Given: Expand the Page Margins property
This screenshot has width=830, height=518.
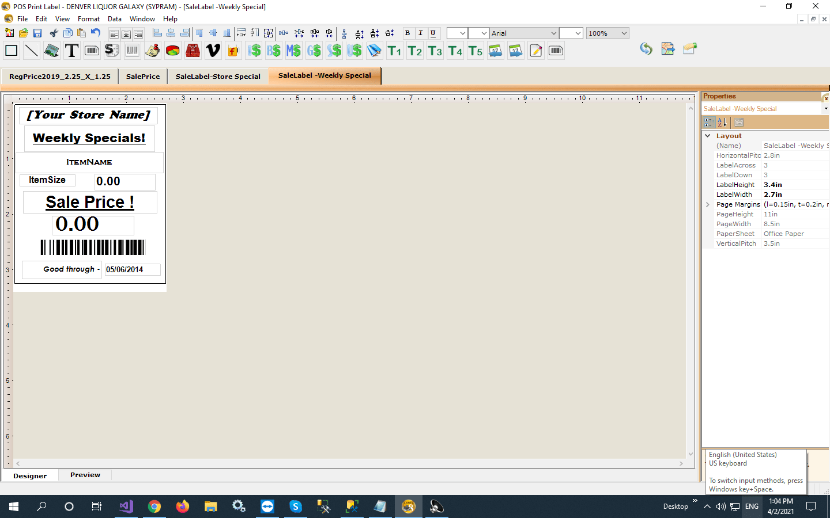Looking at the screenshot, I should tap(708, 204).
